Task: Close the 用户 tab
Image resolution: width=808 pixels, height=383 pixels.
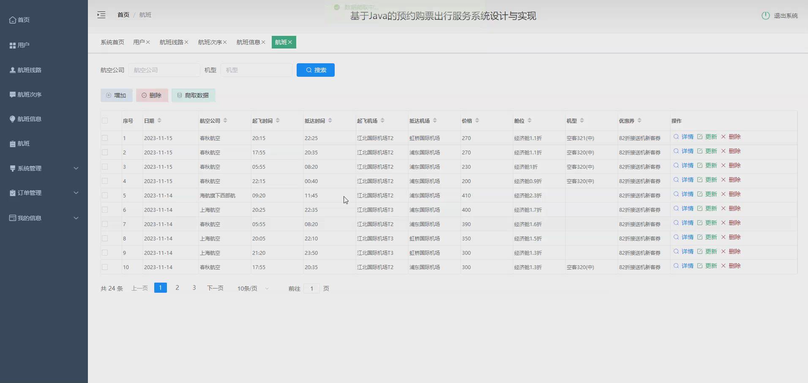Action: coord(147,42)
